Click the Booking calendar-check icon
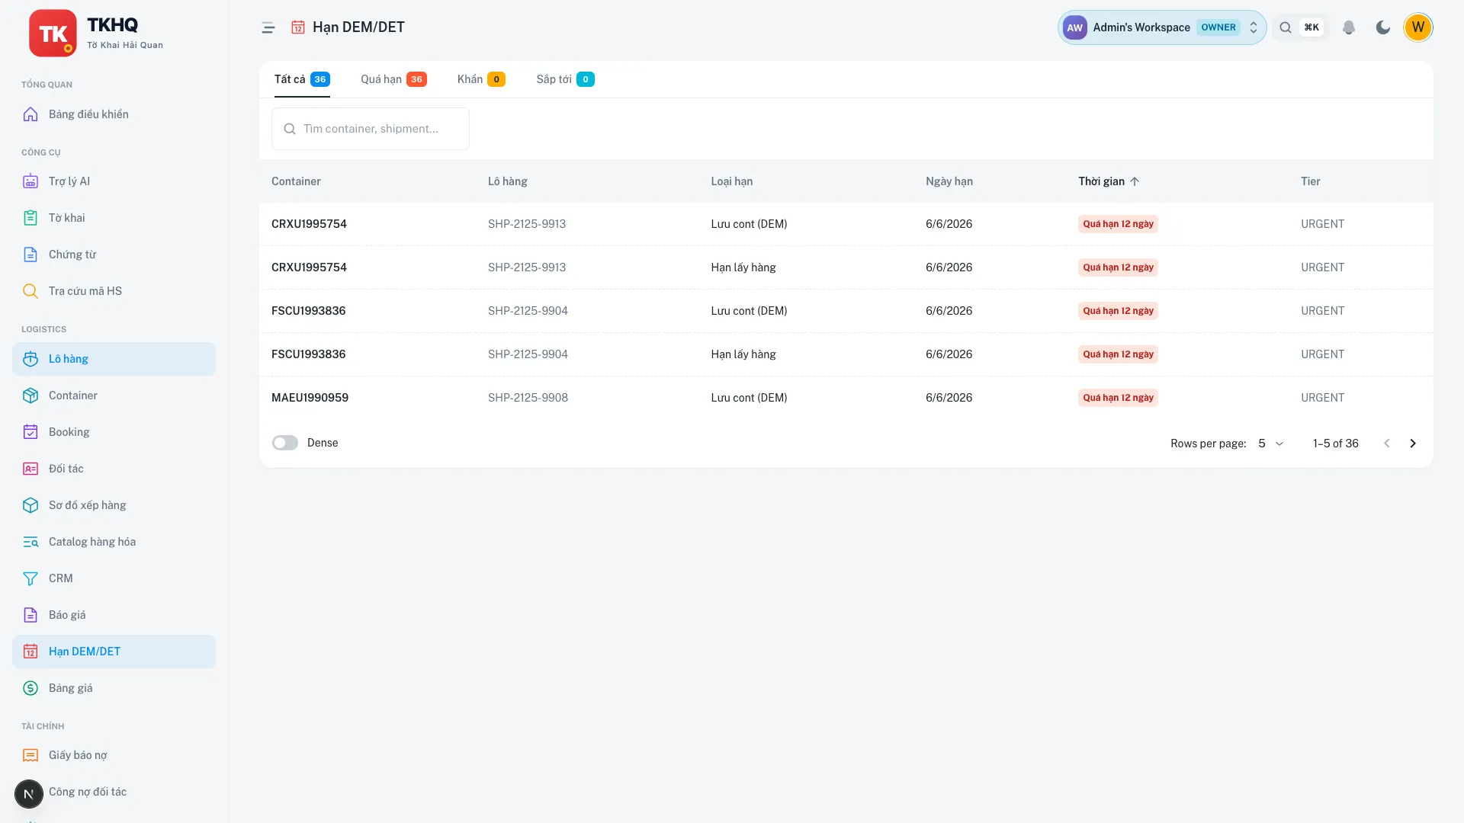1464x823 pixels. point(30,432)
